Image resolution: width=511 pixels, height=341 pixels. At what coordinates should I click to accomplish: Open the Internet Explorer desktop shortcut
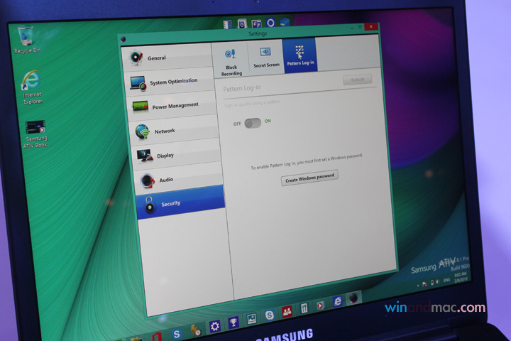[x=32, y=87]
